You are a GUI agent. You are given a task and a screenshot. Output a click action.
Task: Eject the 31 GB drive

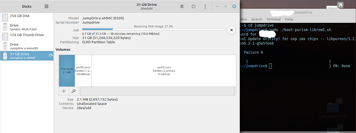(182, 6)
